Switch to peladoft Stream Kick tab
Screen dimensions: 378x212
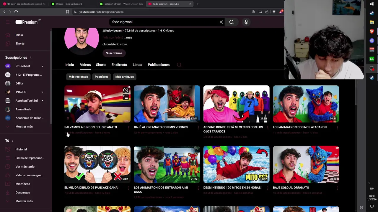121,4
